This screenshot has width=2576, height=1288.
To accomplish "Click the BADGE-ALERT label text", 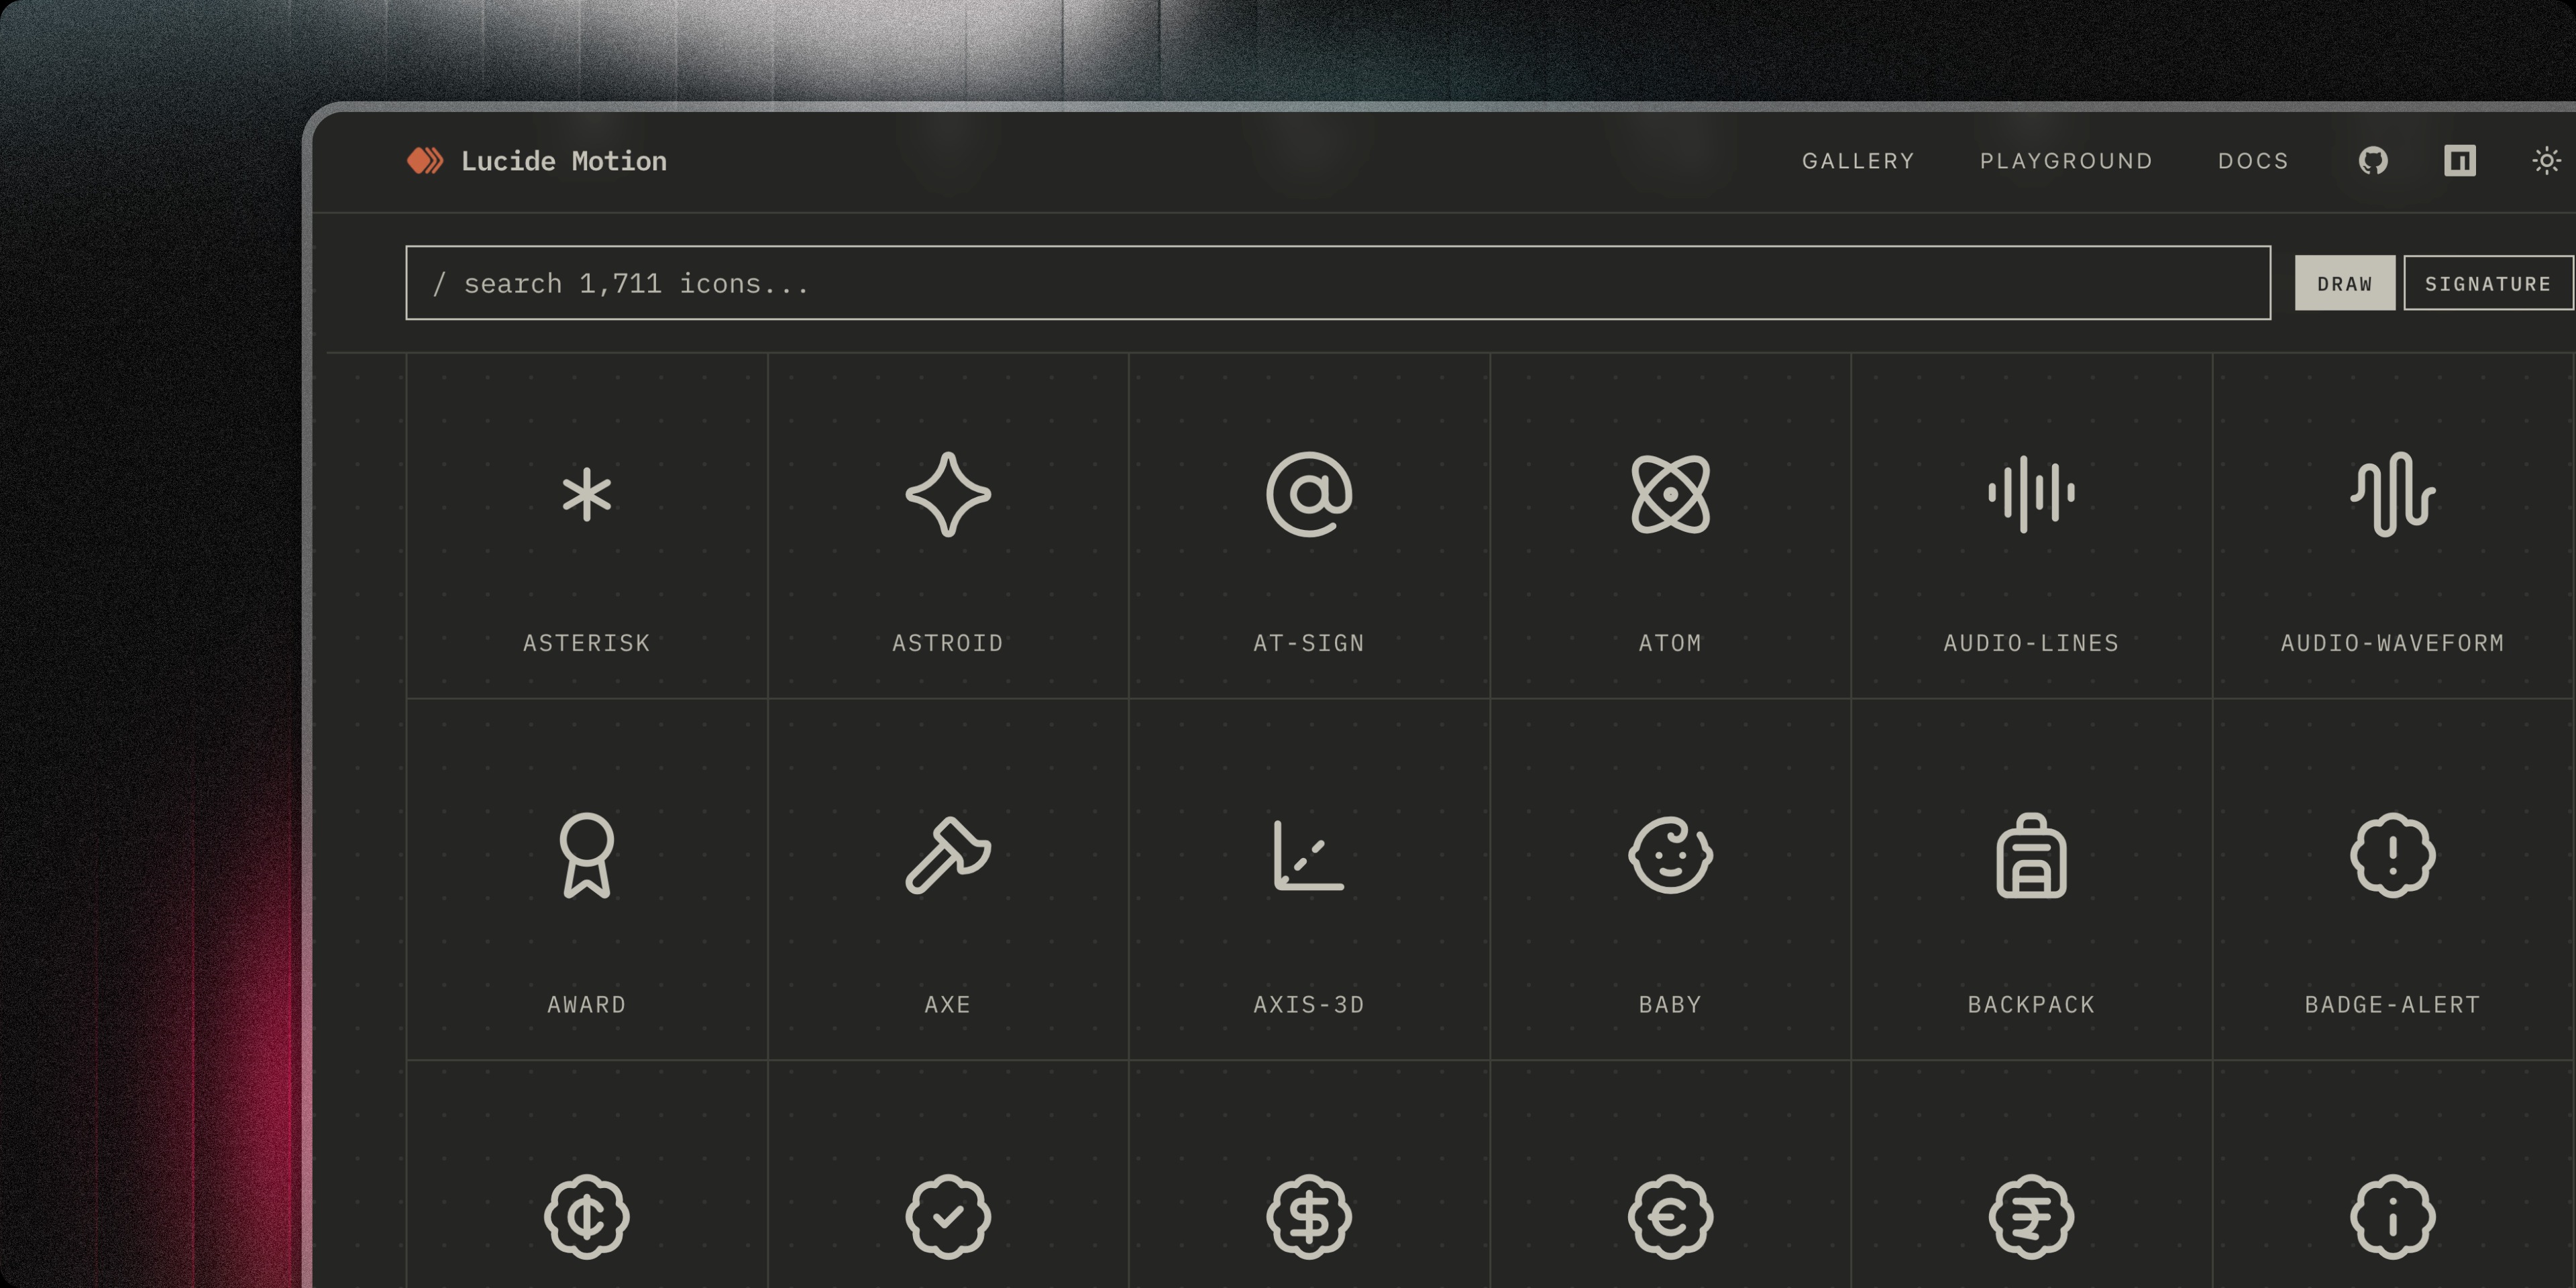I will [x=2392, y=1005].
